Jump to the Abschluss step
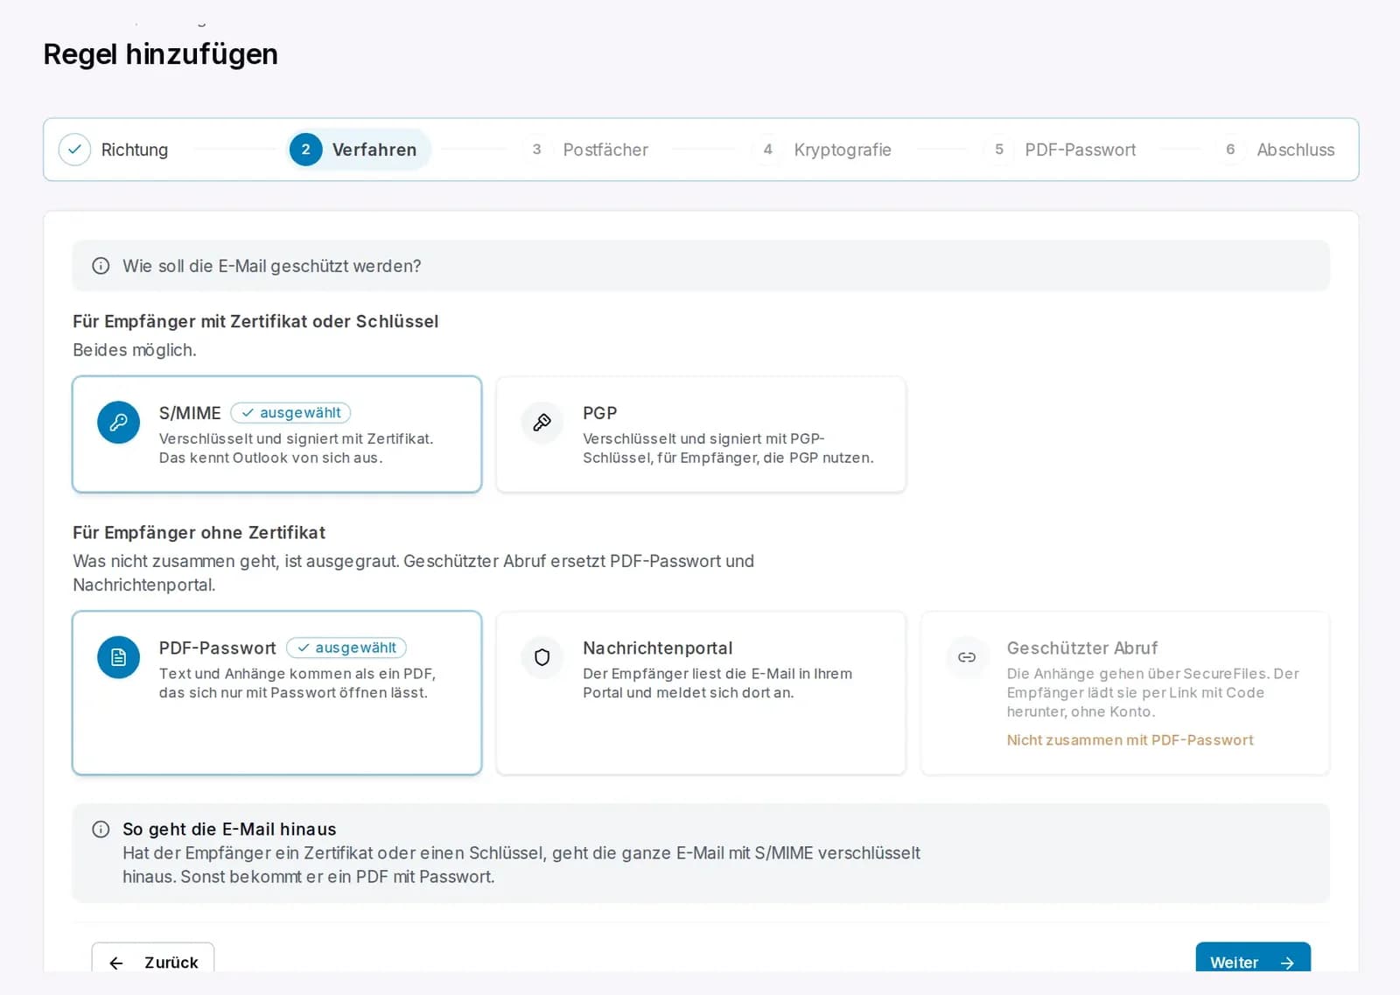This screenshot has width=1400, height=995. pyautogui.click(x=1277, y=150)
